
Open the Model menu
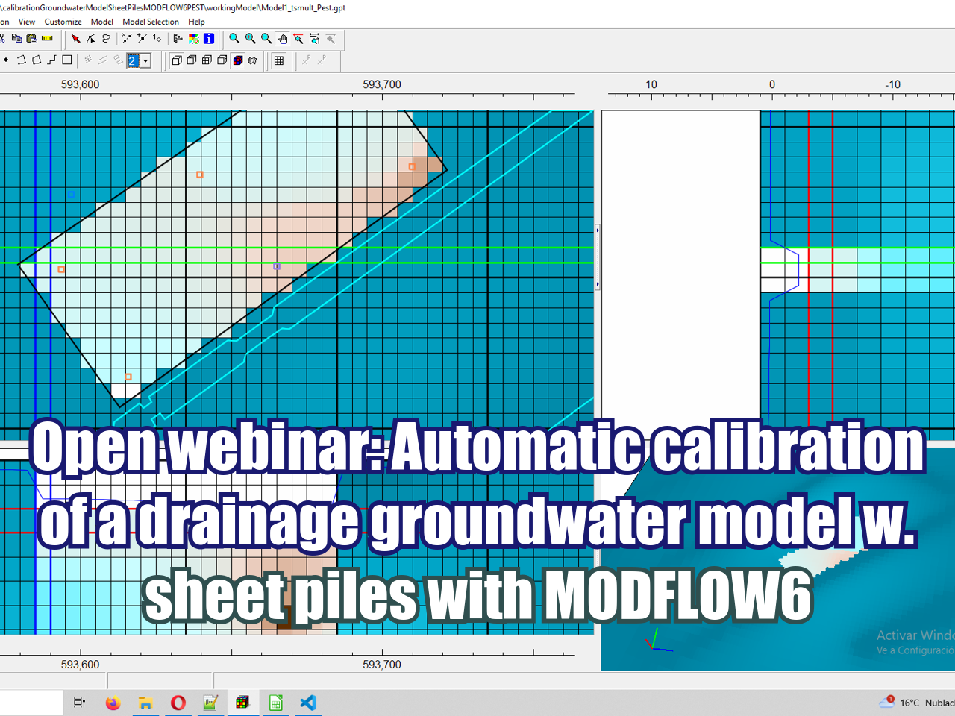(101, 22)
